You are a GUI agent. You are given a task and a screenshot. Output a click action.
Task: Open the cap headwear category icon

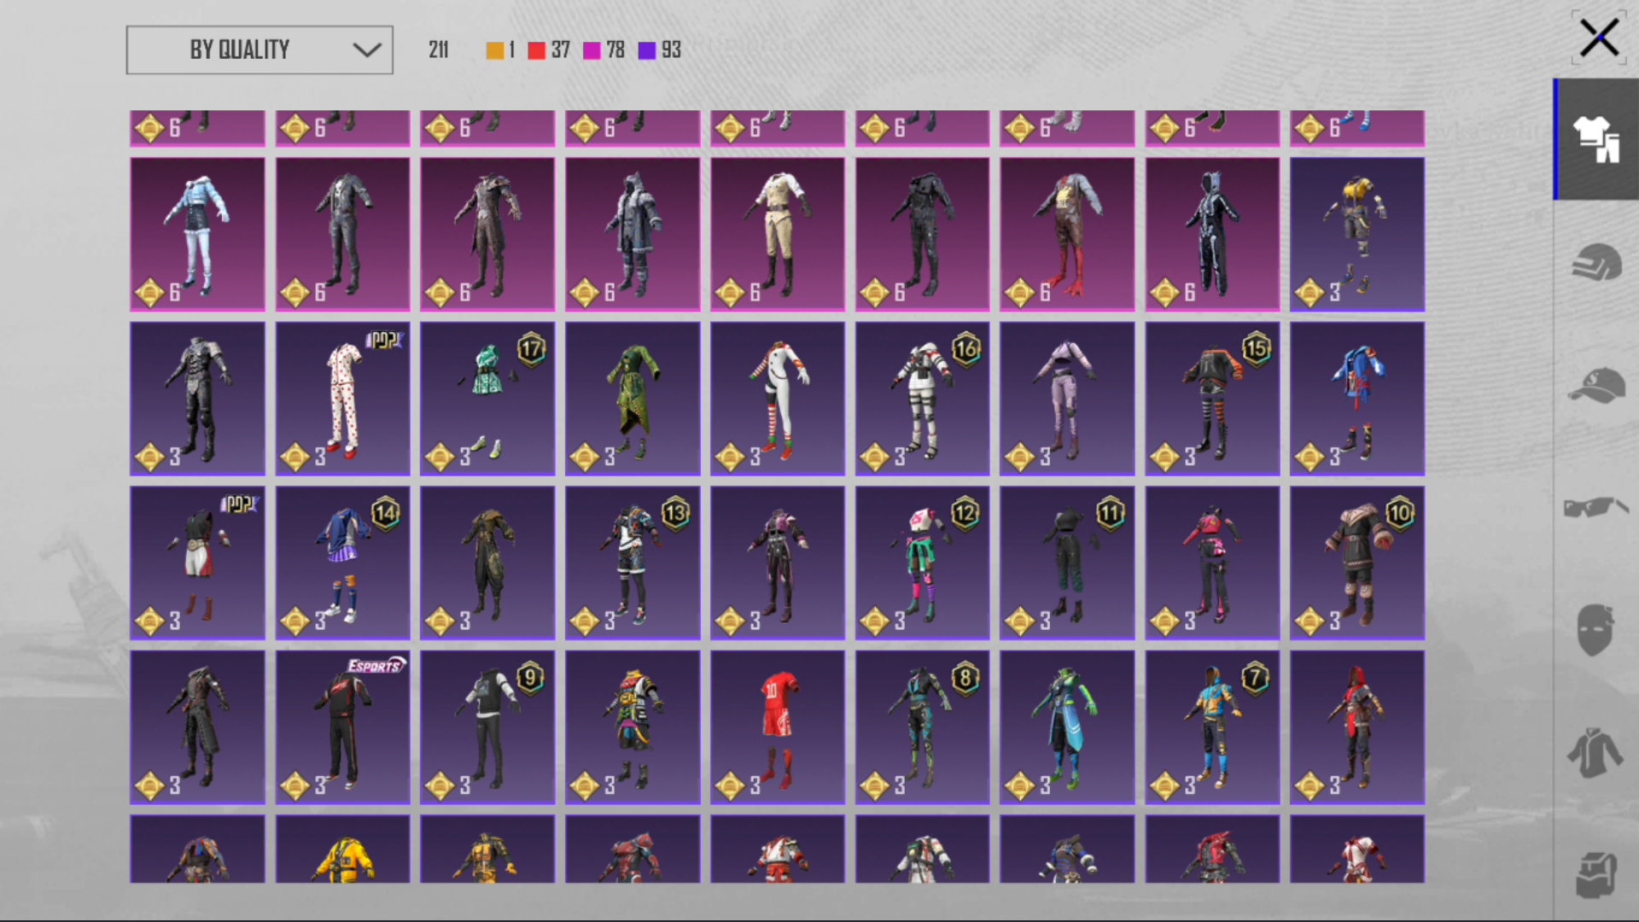(x=1596, y=385)
